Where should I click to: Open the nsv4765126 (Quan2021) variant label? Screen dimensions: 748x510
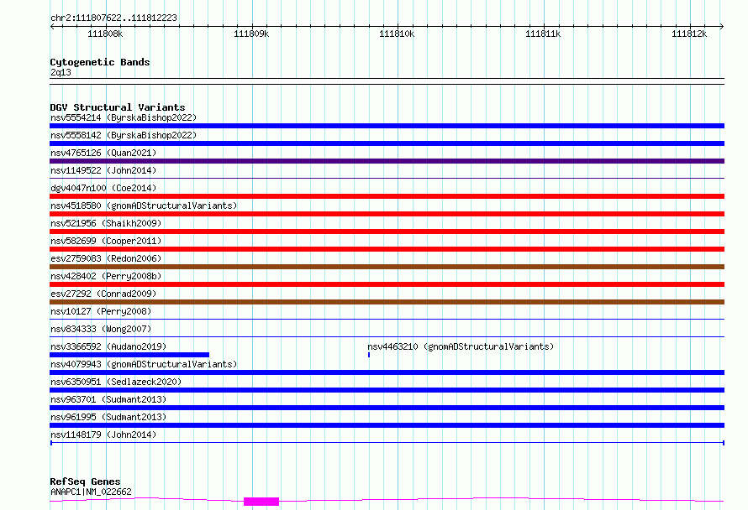tap(103, 153)
